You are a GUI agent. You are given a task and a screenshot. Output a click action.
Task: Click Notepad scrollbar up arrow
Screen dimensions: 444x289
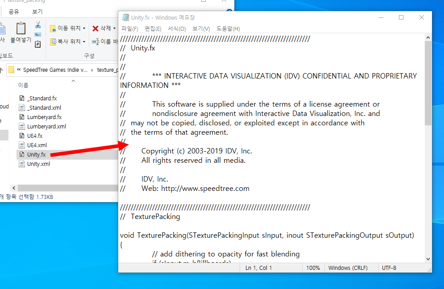[428, 37]
